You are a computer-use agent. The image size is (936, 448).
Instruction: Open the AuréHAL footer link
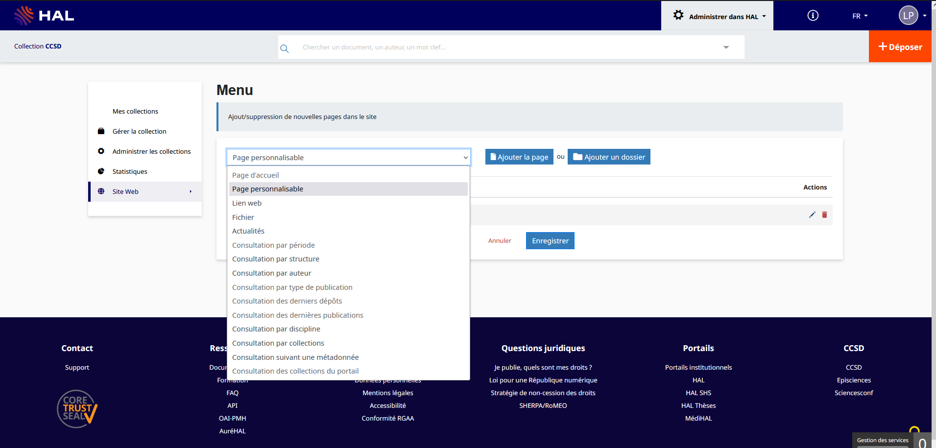tap(233, 431)
